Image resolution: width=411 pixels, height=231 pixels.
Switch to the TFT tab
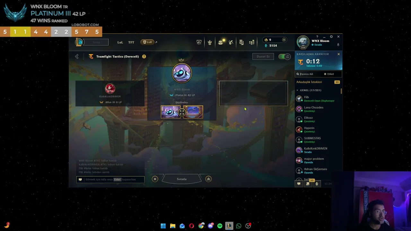pos(131,42)
